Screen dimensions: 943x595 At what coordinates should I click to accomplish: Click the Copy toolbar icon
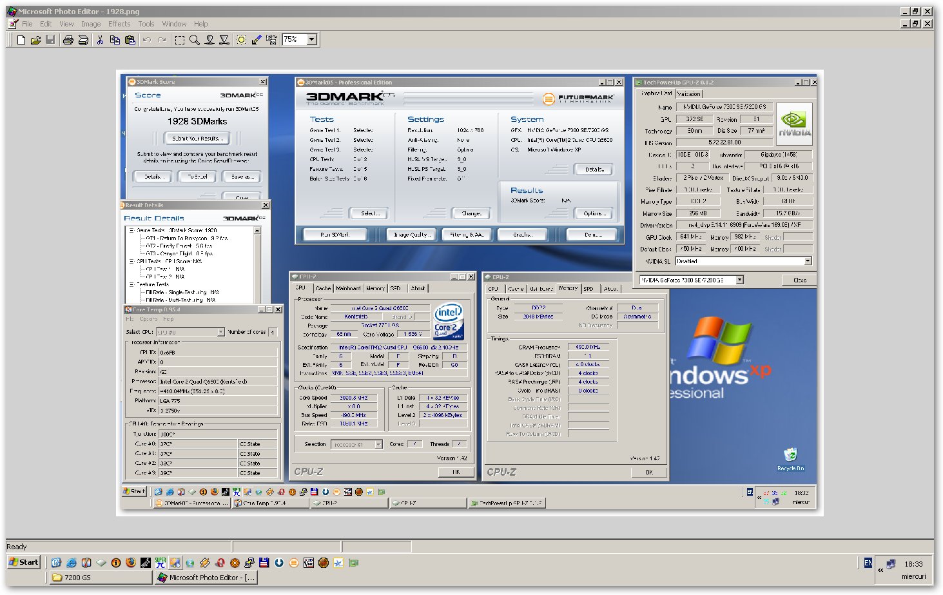tap(115, 40)
